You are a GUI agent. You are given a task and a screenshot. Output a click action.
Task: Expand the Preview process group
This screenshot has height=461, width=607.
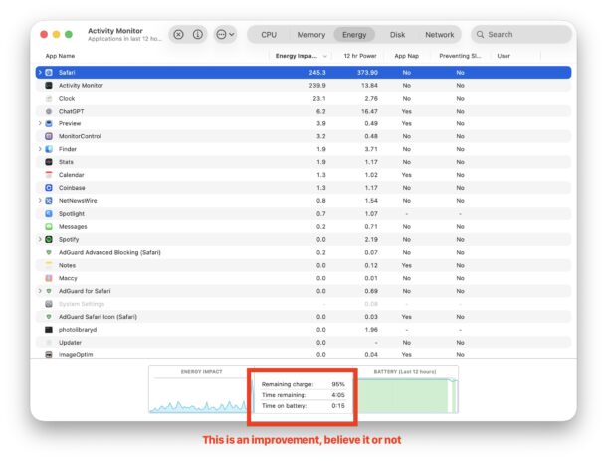pos(40,123)
